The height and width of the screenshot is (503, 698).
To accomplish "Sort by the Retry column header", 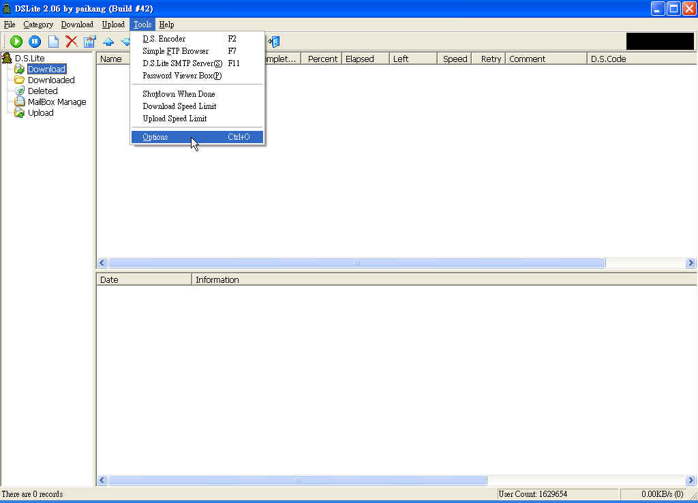I will coord(489,59).
